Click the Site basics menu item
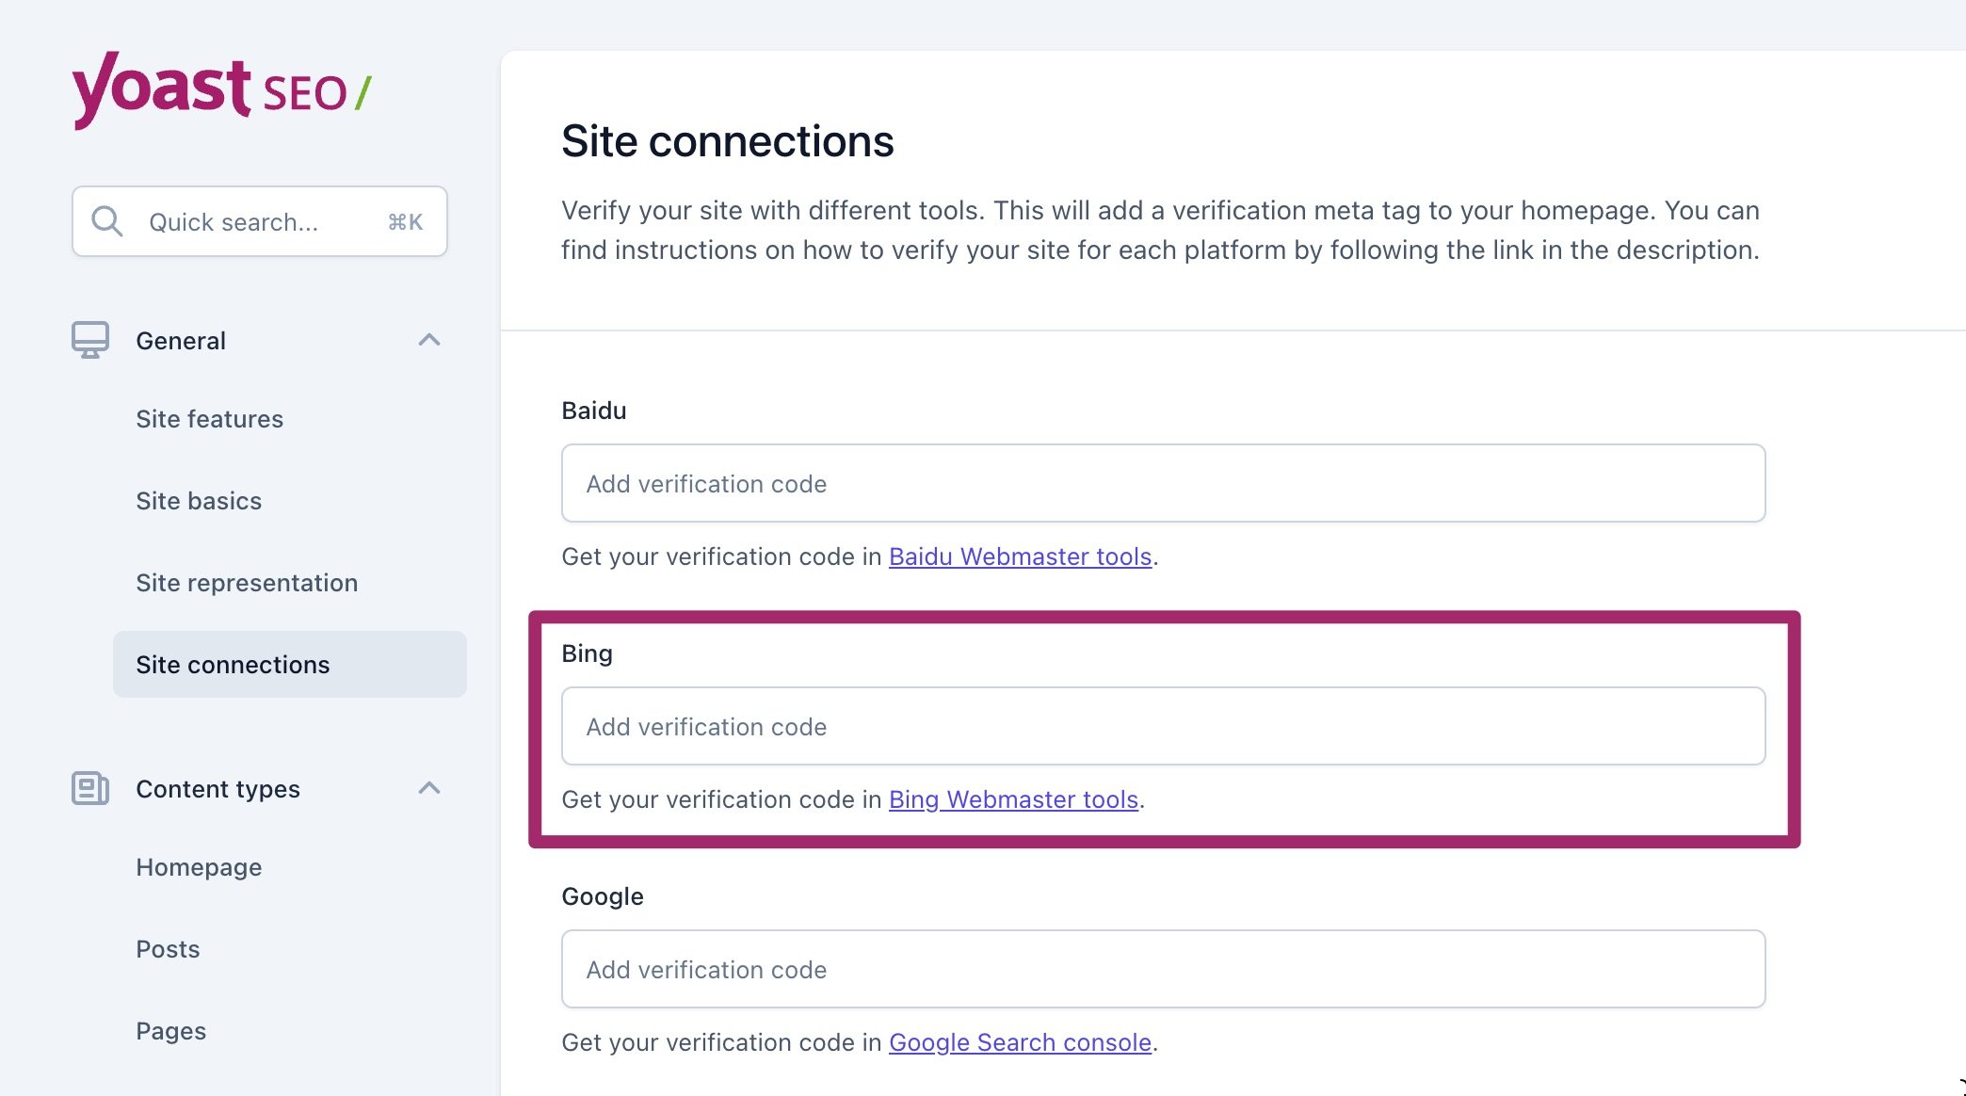Screen dimensions: 1966x1096 199,501
